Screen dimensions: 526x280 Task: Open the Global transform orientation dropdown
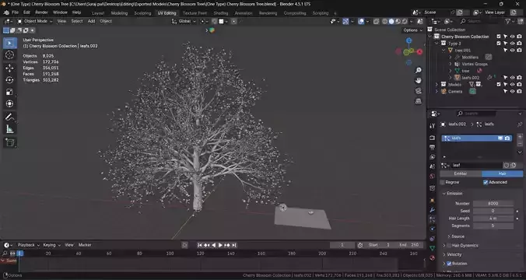[x=184, y=21]
